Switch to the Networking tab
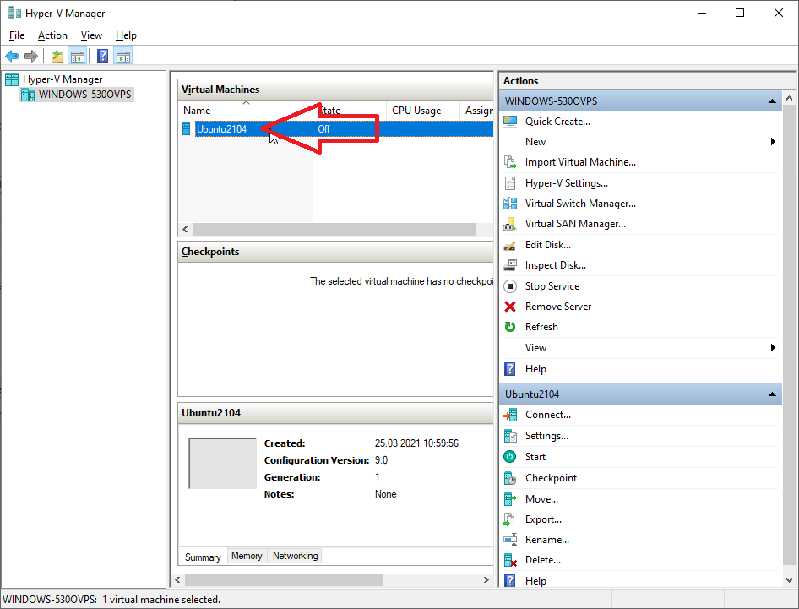Screen dimensions: 799x609 295,556
